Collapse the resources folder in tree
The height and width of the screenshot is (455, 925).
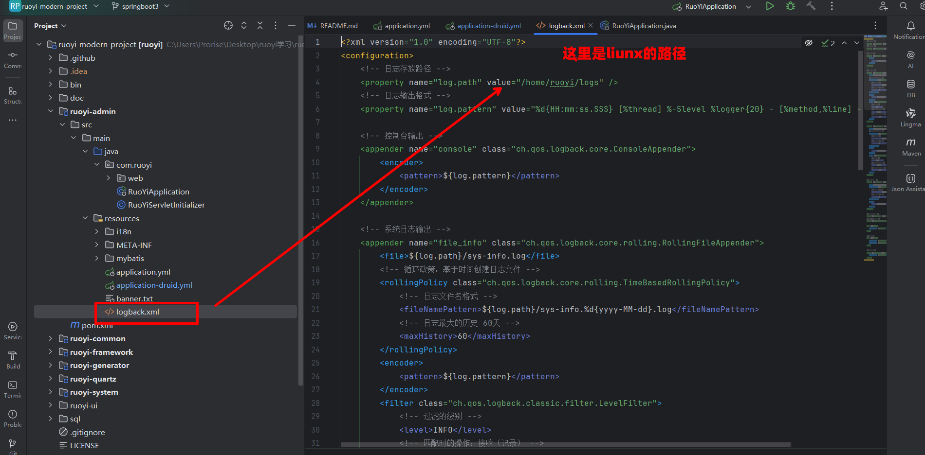85,218
